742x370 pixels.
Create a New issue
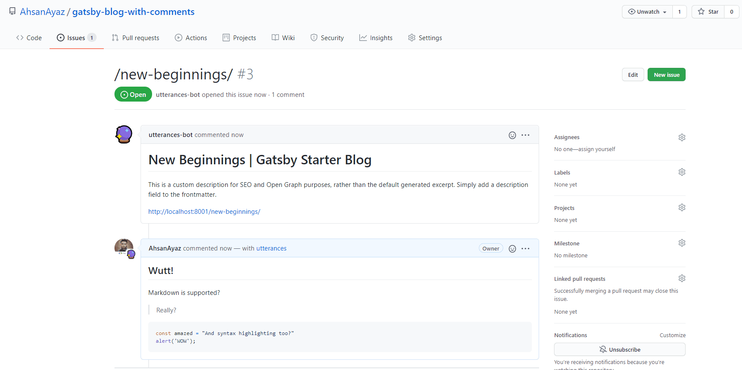pos(666,75)
